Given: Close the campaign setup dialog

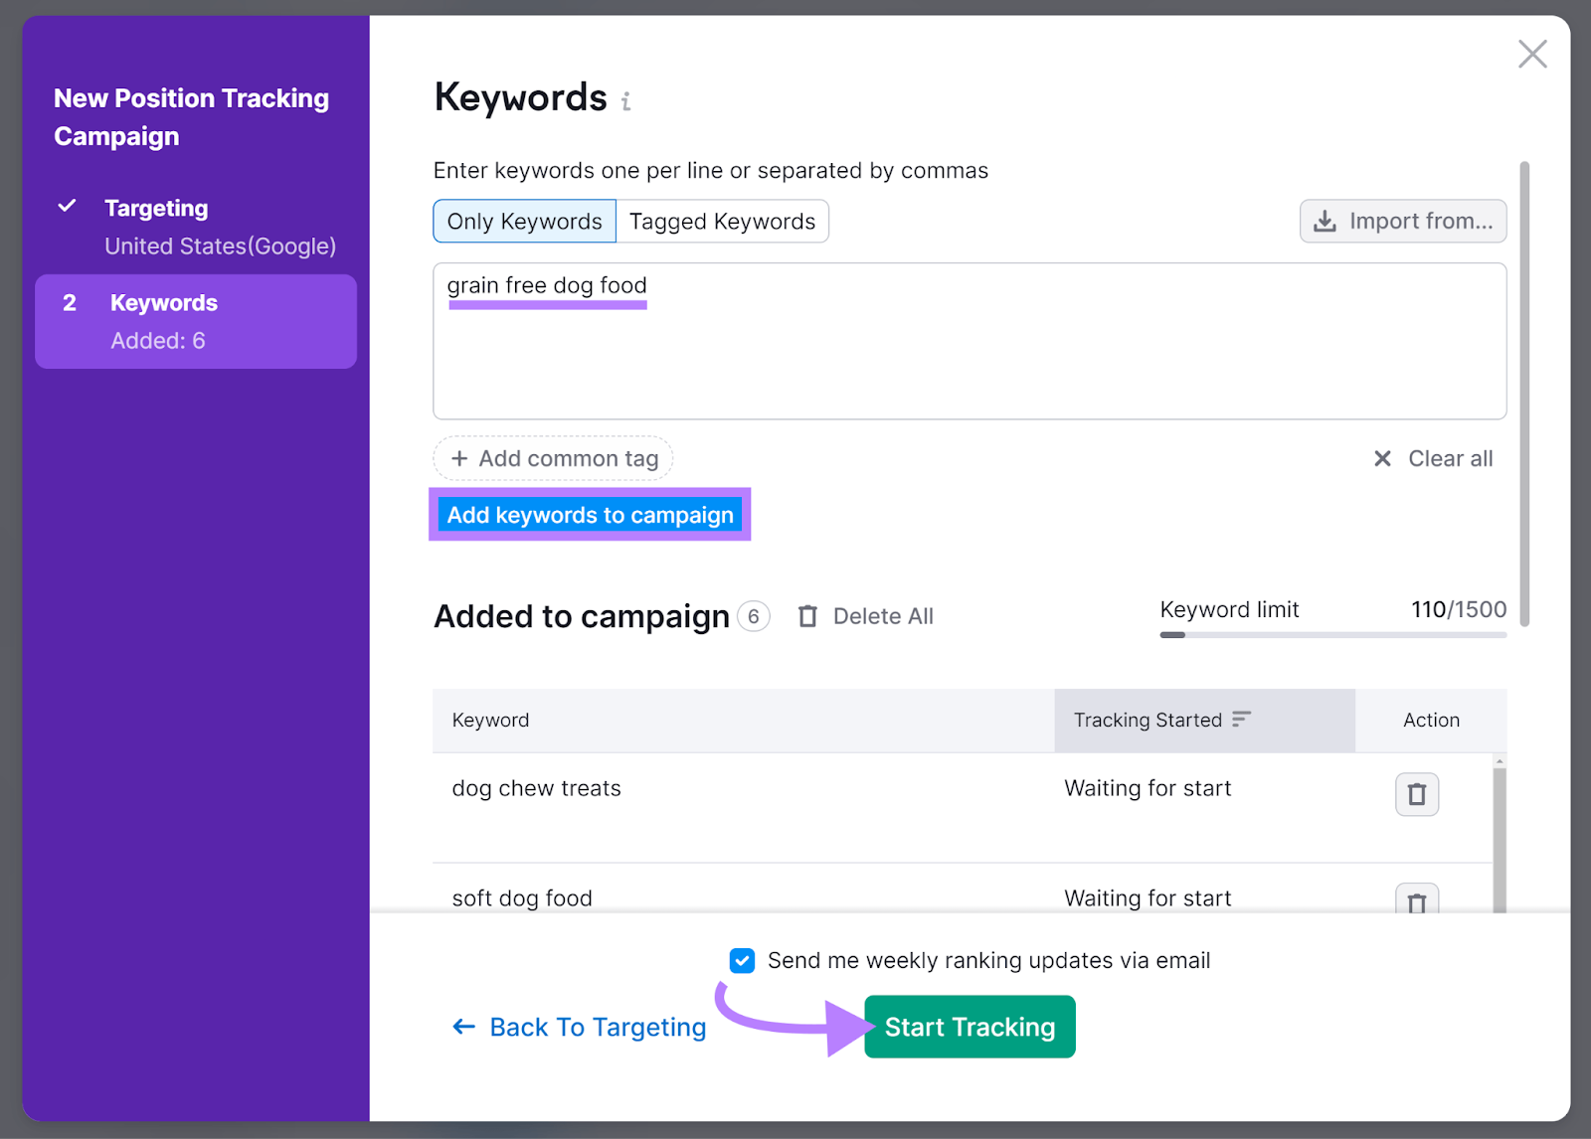Looking at the screenshot, I should (x=1532, y=55).
